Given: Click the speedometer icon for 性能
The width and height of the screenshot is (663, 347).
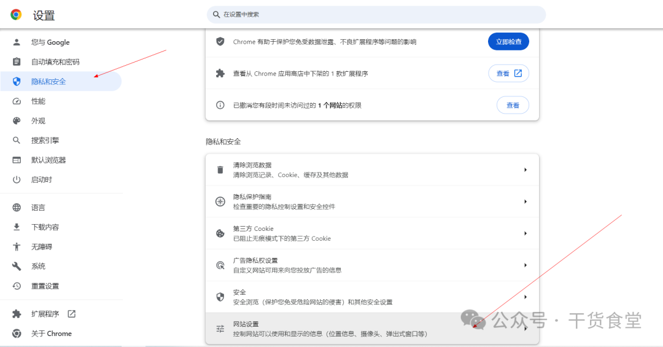Looking at the screenshot, I should click(17, 101).
